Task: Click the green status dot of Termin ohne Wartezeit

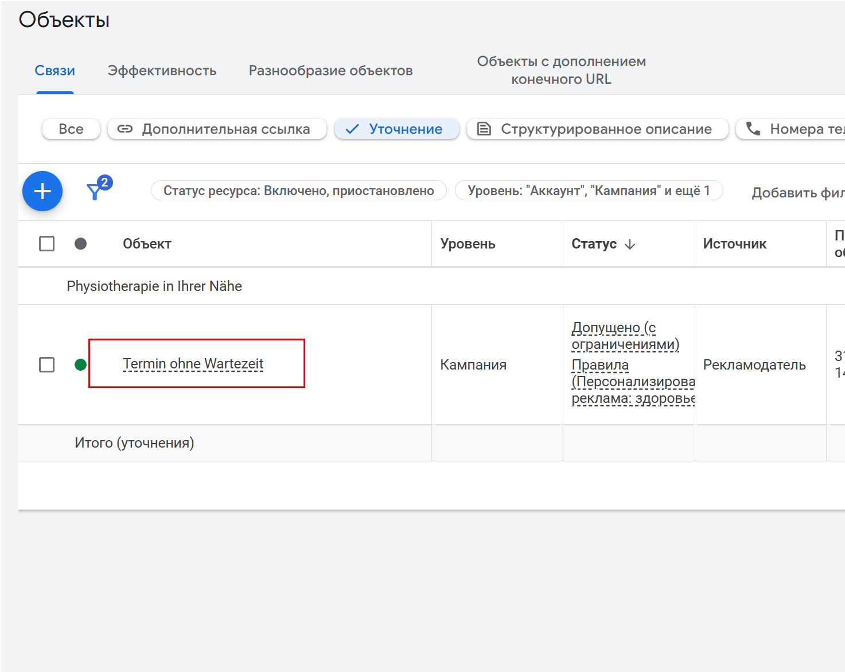Action: [81, 364]
